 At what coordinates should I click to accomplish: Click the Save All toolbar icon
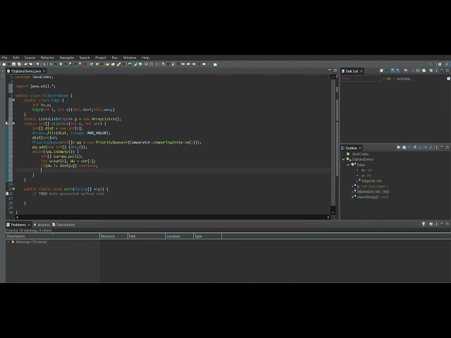pos(19,64)
